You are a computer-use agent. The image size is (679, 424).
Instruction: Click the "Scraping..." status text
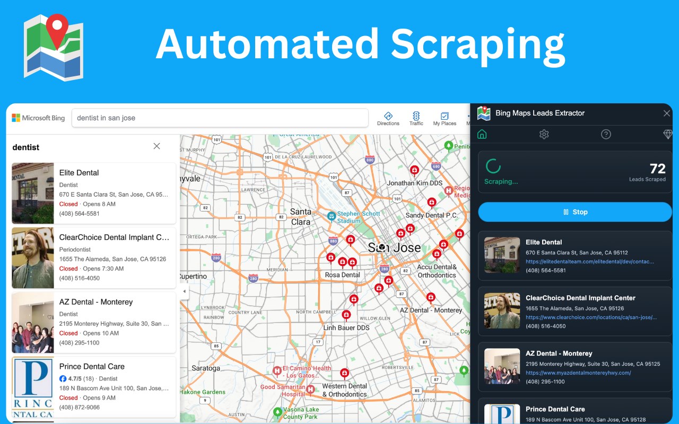pos(501,181)
